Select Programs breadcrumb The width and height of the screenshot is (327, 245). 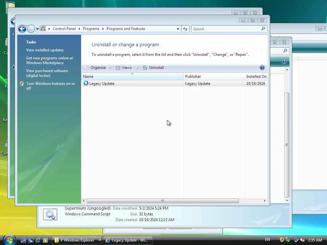pos(91,29)
